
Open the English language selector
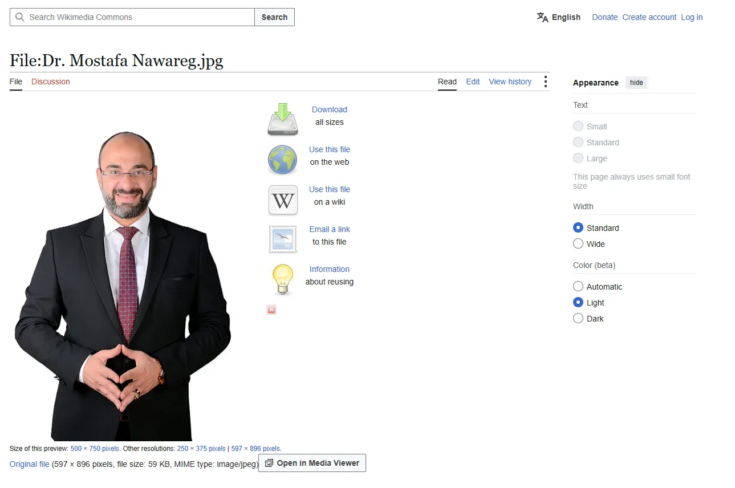pos(559,17)
